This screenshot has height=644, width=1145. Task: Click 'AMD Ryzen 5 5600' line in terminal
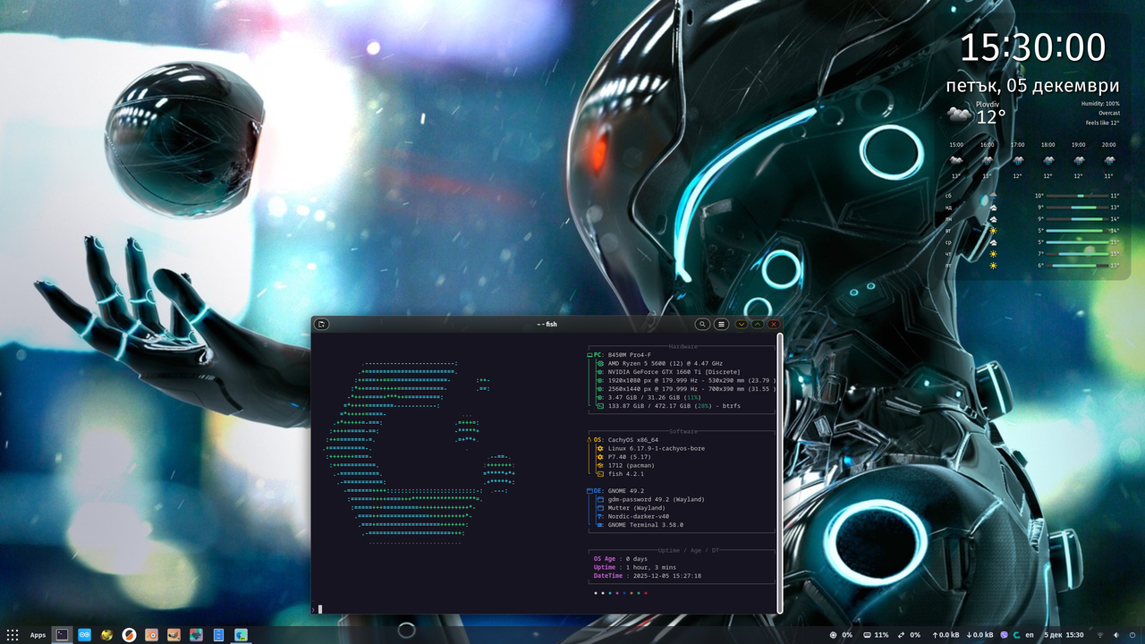665,363
